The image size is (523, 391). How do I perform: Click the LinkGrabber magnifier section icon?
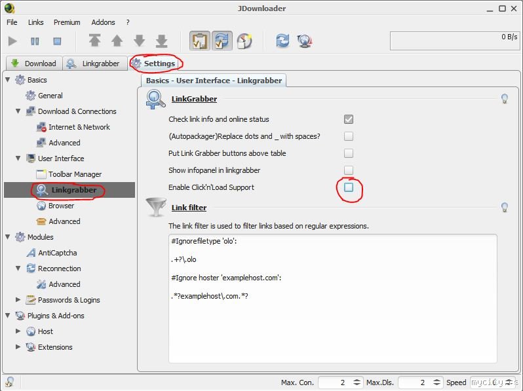click(x=155, y=100)
